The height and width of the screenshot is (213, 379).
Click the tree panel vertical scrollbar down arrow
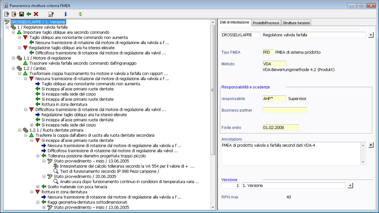tap(213, 207)
